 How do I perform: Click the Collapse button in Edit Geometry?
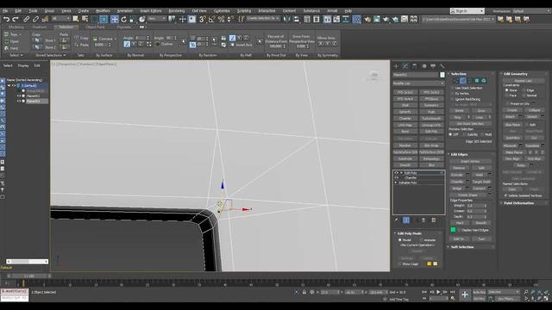pyautogui.click(x=534, y=110)
